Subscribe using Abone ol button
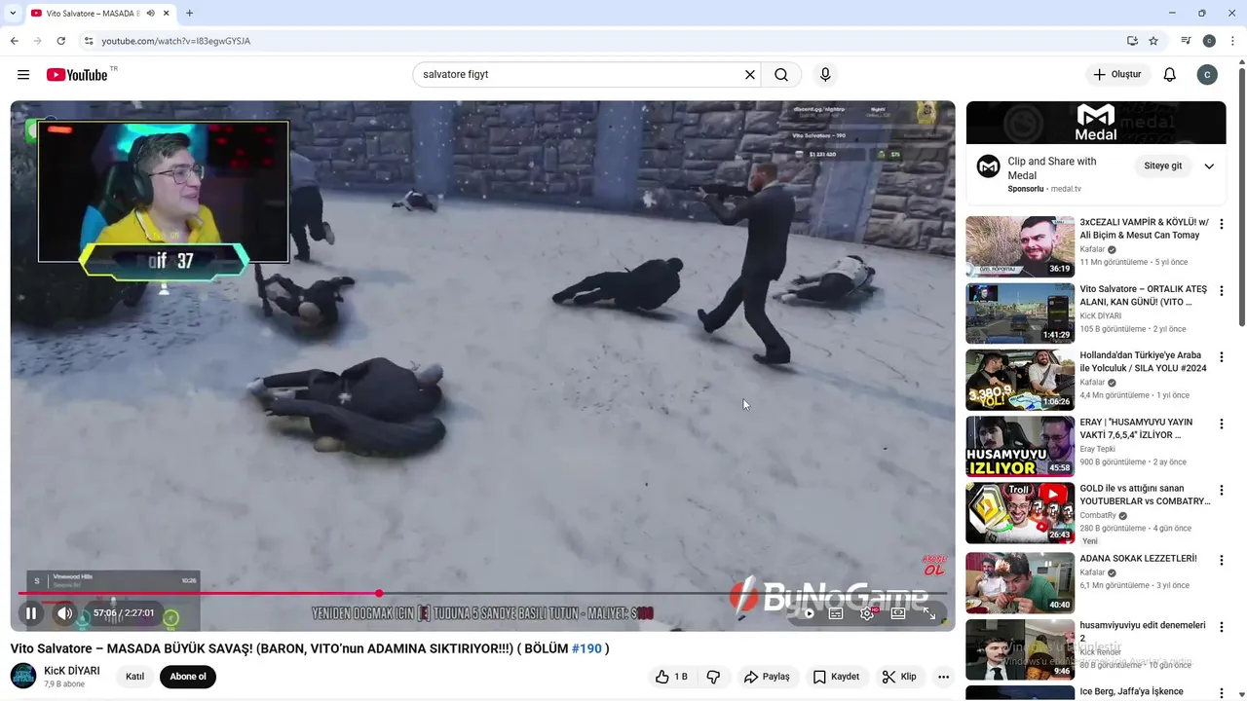 pos(188,677)
